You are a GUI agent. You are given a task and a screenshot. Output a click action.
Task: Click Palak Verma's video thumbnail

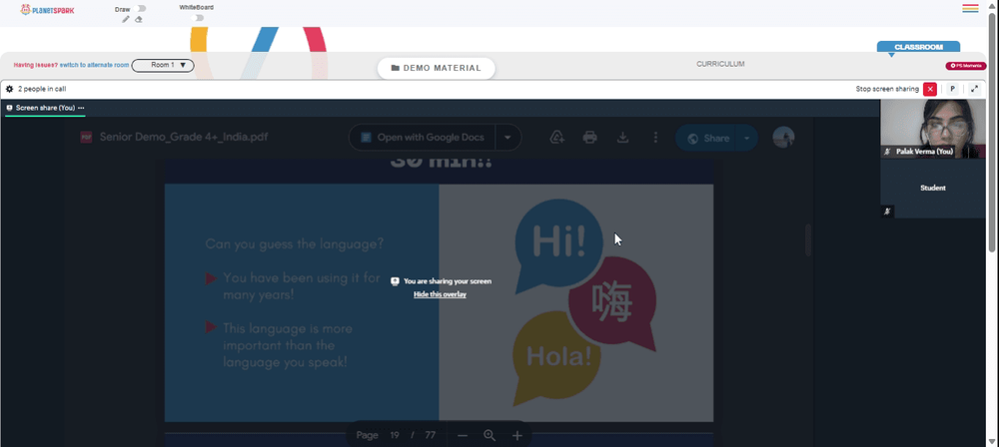click(x=933, y=129)
